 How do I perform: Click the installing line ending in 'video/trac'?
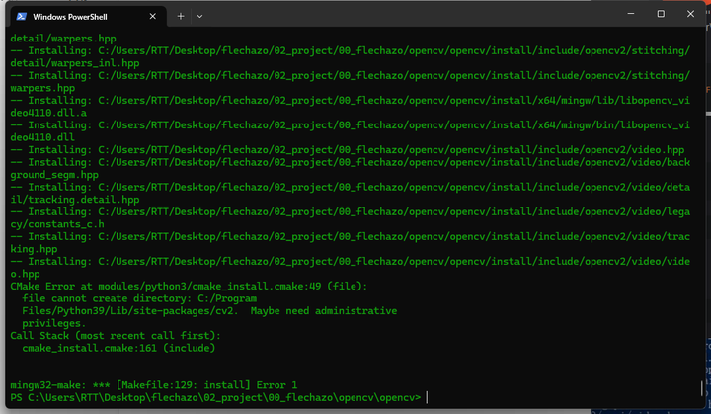tap(350, 236)
